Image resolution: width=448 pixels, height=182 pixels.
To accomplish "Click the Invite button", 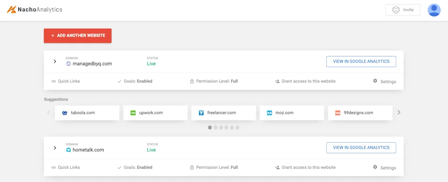I will tap(403, 10).
